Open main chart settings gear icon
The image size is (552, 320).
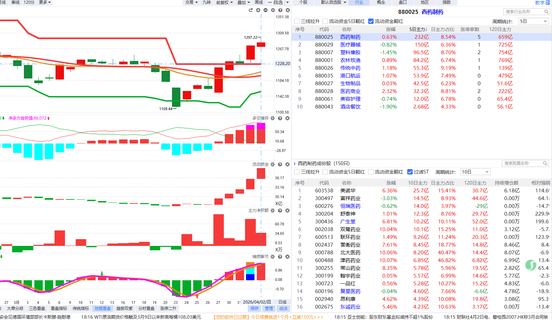click(273, 10)
